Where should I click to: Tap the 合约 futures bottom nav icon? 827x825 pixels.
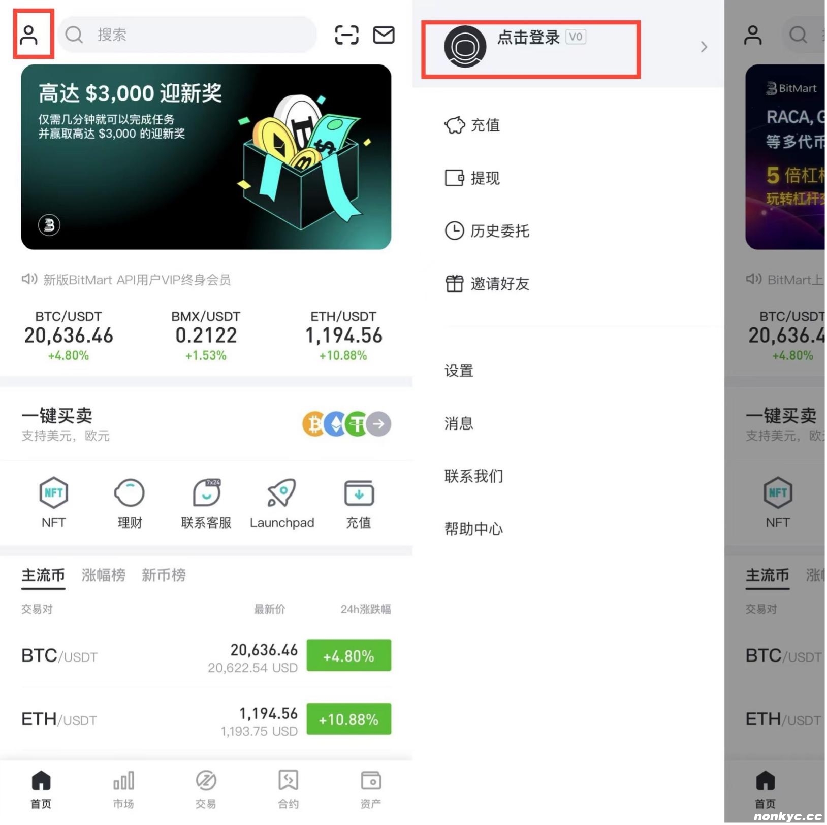(288, 781)
